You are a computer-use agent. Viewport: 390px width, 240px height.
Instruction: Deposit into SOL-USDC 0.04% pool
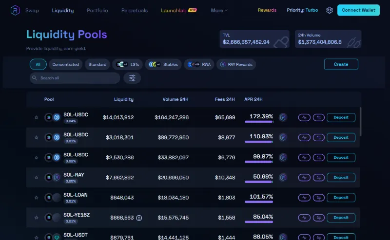[x=341, y=117]
